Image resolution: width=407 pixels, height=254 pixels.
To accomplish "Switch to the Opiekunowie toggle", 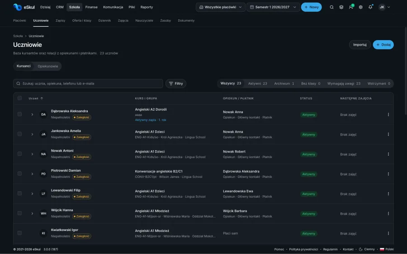I will tap(48, 66).
